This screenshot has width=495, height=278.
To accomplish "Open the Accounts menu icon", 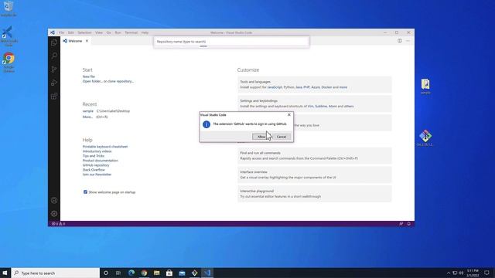I will [x=54, y=200].
